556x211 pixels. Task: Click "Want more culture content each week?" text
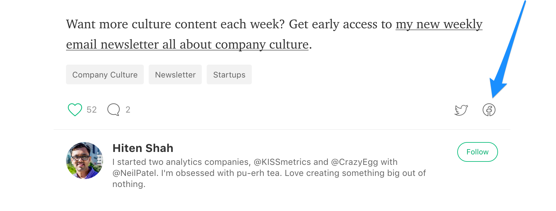click(x=175, y=24)
